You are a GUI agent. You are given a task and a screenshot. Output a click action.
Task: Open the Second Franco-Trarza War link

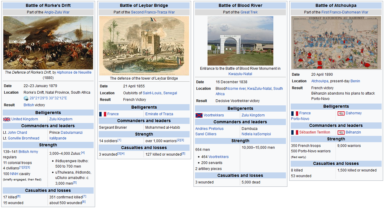coord(153,12)
